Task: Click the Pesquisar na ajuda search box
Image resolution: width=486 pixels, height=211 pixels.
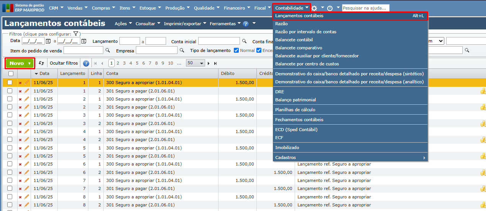Action: point(365,8)
